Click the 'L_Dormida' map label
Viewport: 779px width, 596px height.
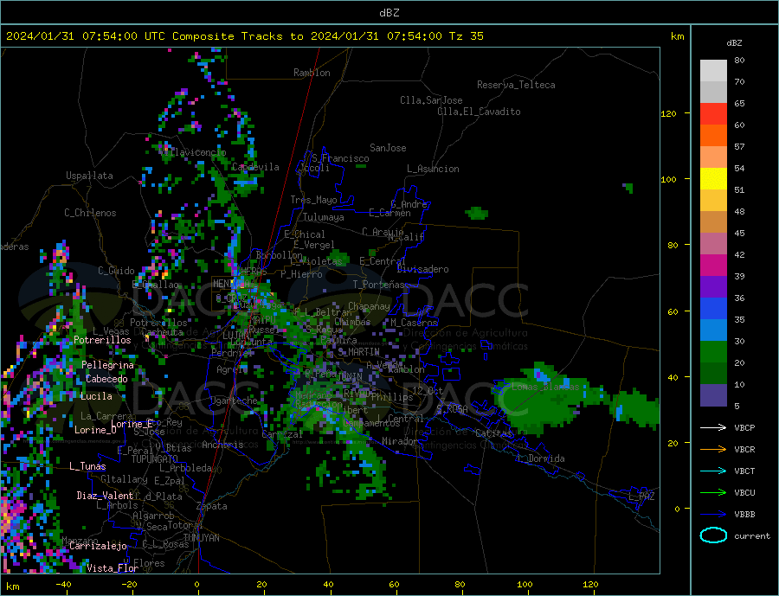coord(542,458)
